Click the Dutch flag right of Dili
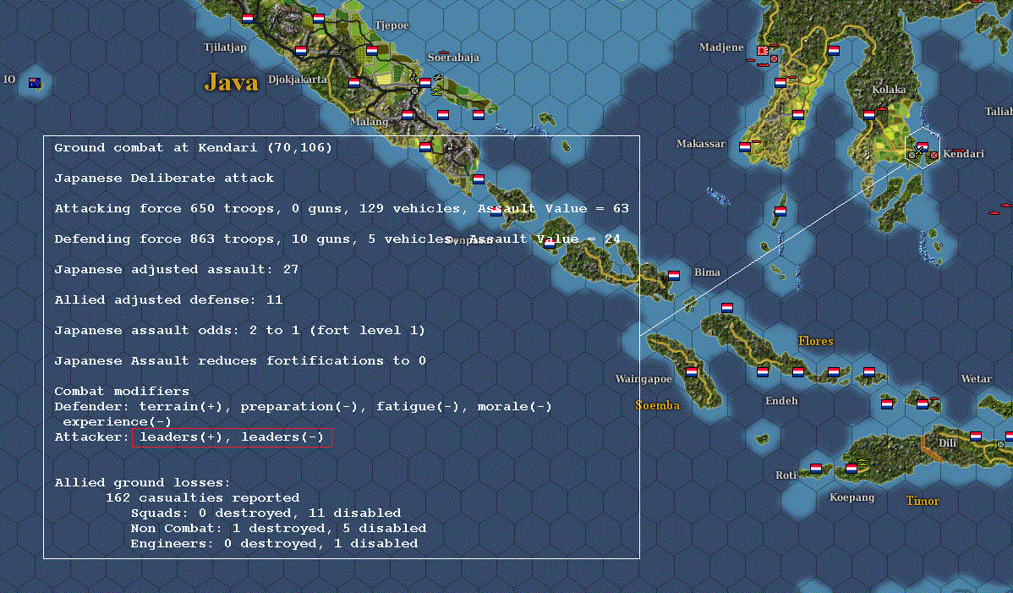 coord(976,437)
